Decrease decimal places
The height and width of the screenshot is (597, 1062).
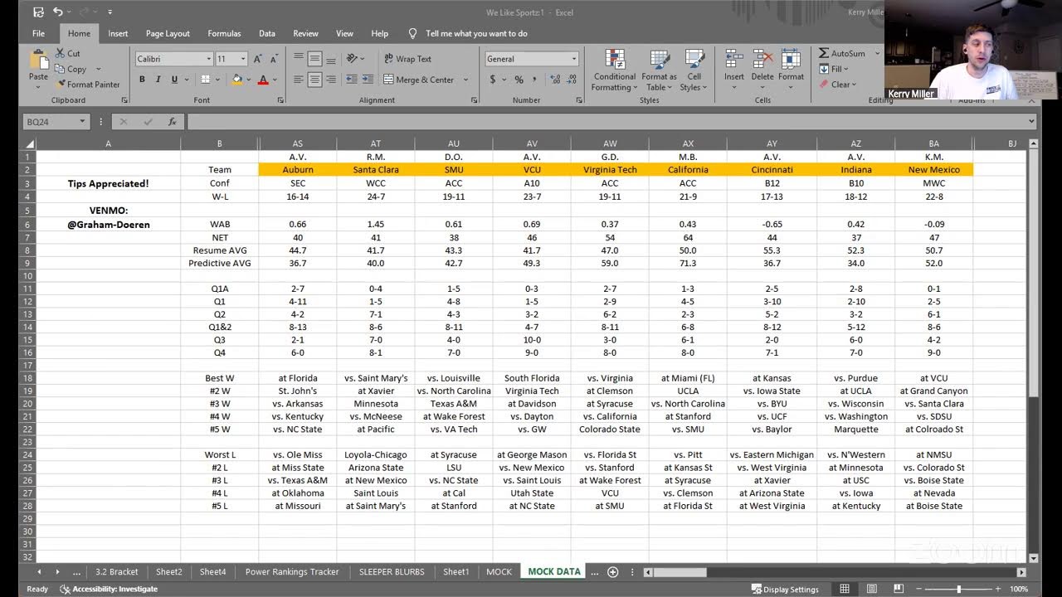571,80
